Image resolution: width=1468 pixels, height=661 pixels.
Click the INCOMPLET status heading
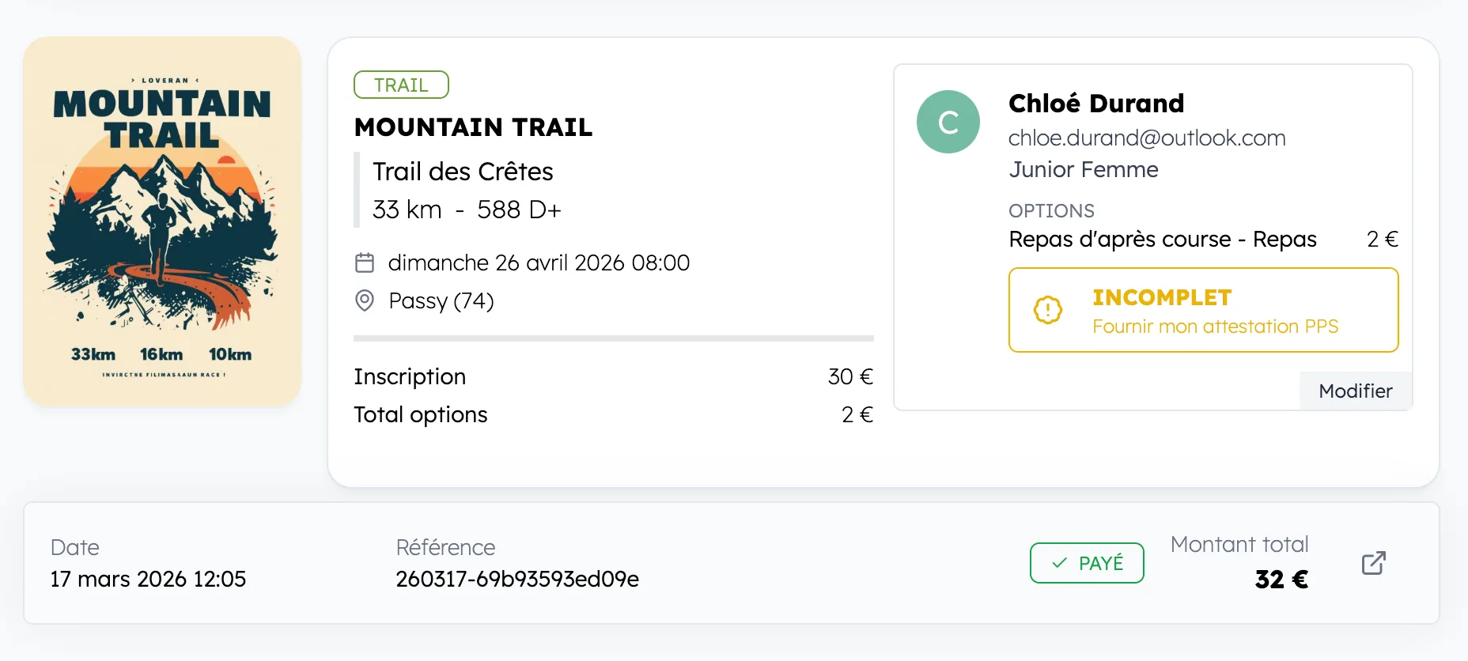(1162, 297)
